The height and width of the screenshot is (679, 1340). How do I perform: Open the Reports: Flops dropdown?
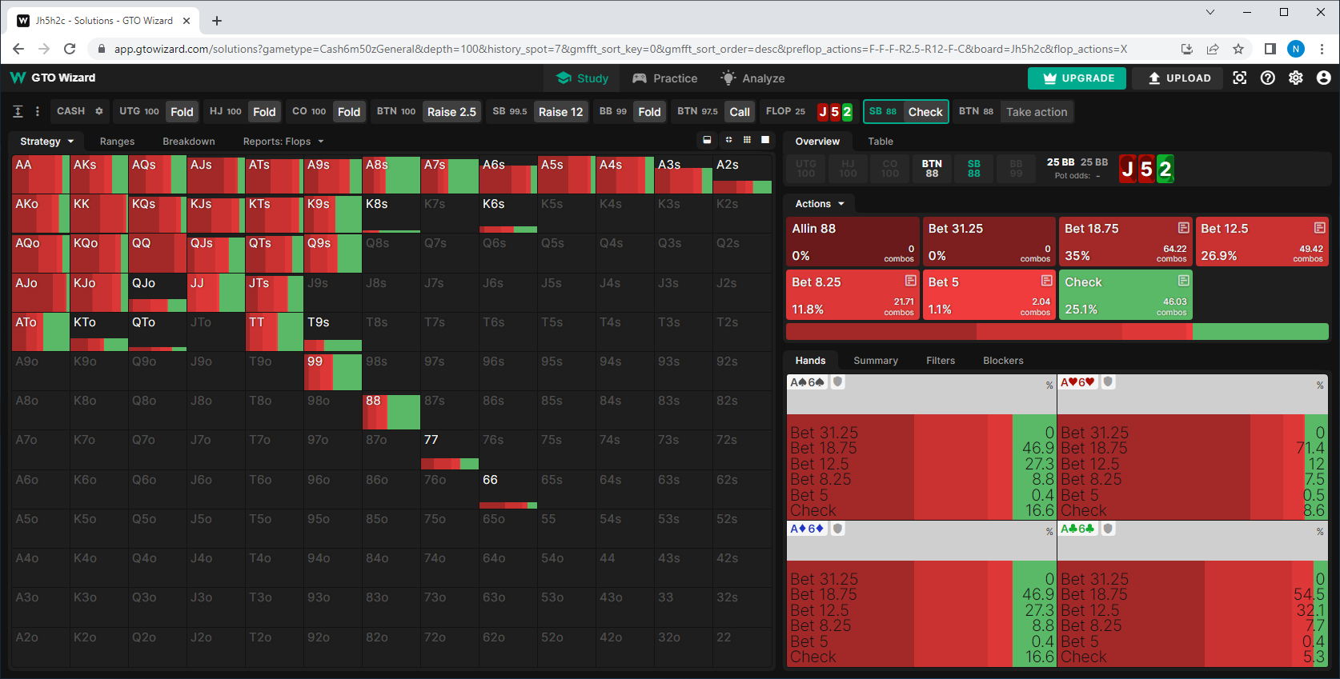point(283,142)
